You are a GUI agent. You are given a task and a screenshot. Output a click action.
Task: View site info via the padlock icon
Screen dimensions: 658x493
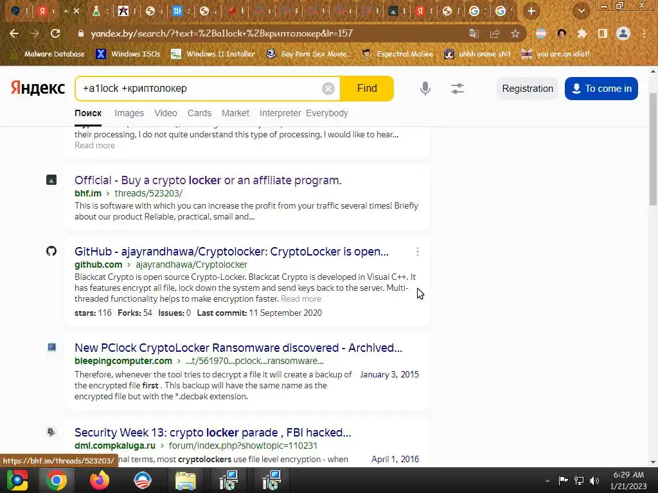(x=81, y=33)
